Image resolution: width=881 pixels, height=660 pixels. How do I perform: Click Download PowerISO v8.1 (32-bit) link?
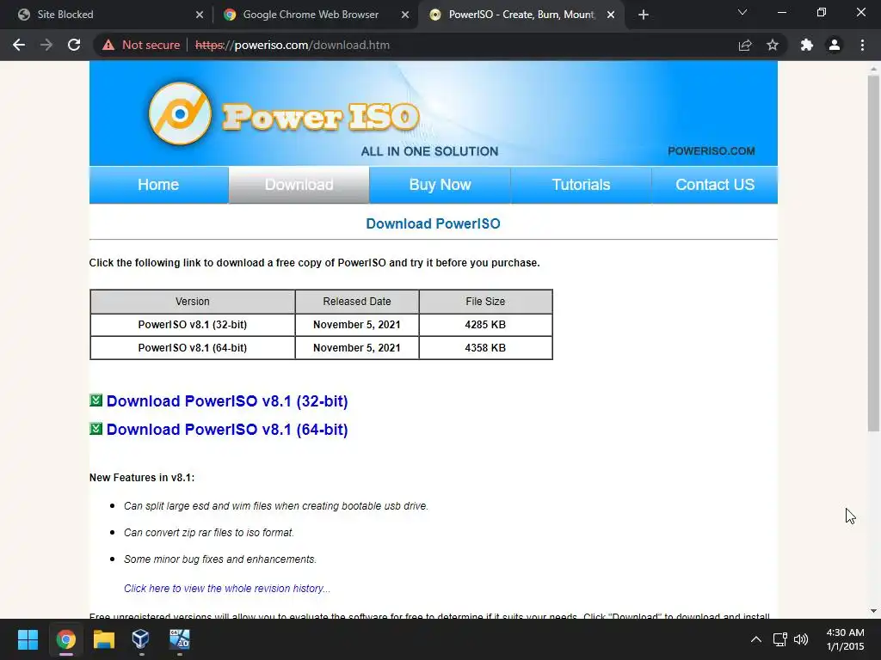pos(227,401)
